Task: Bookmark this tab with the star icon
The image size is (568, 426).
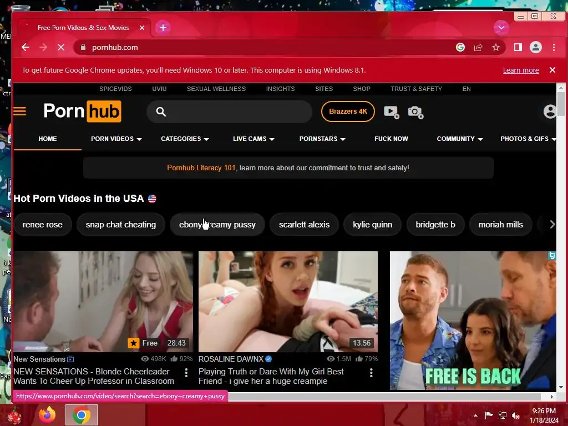Action: click(x=496, y=48)
